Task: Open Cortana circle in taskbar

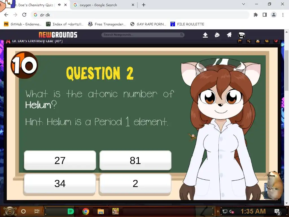Action: click(x=23, y=211)
